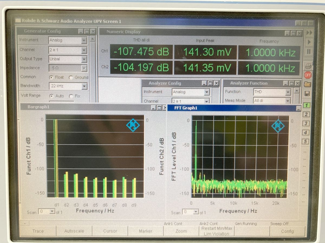325x243 pixels.
Task: Minimize the Analyzer Config panel
Action: (204, 83)
